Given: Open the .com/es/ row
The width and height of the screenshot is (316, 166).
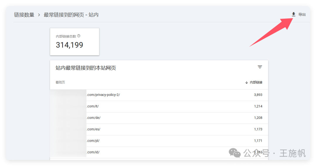Looking at the screenshot, I should pos(159,129).
